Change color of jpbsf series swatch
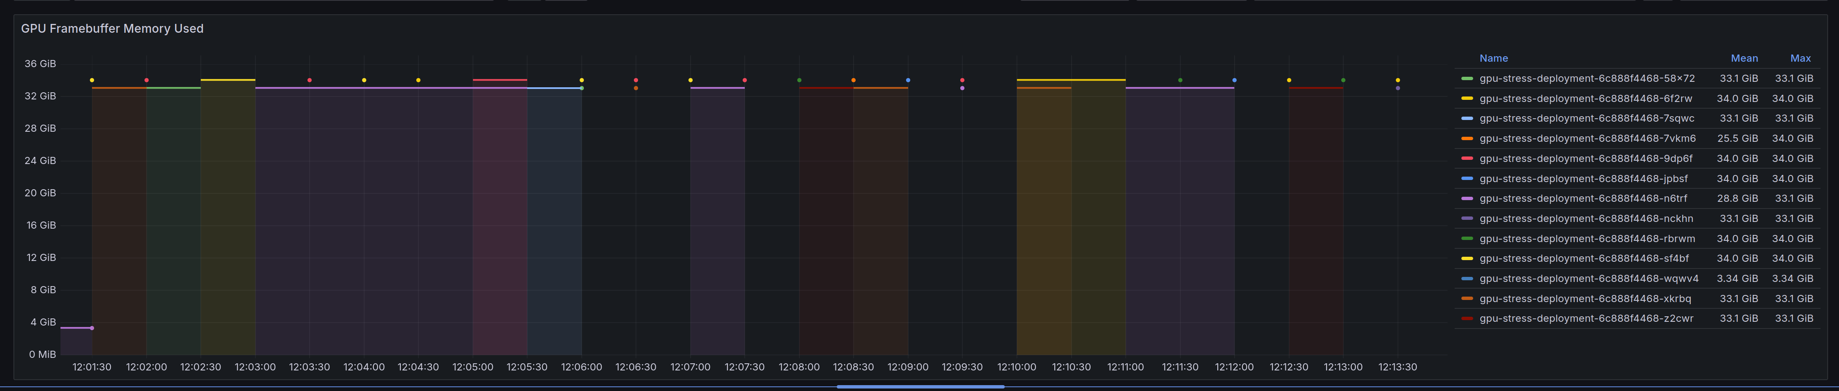 (x=1467, y=178)
